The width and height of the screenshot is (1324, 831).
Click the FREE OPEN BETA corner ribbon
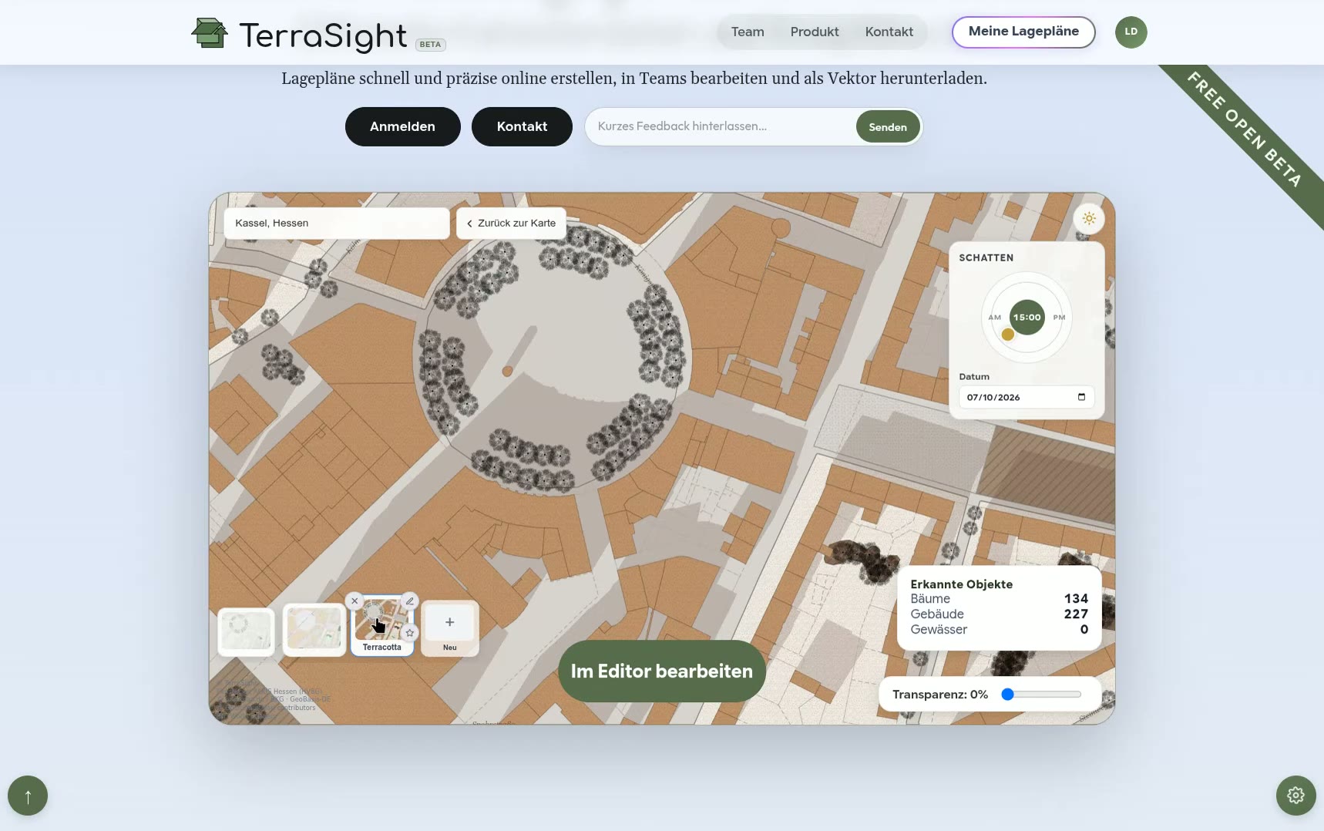1245,130
